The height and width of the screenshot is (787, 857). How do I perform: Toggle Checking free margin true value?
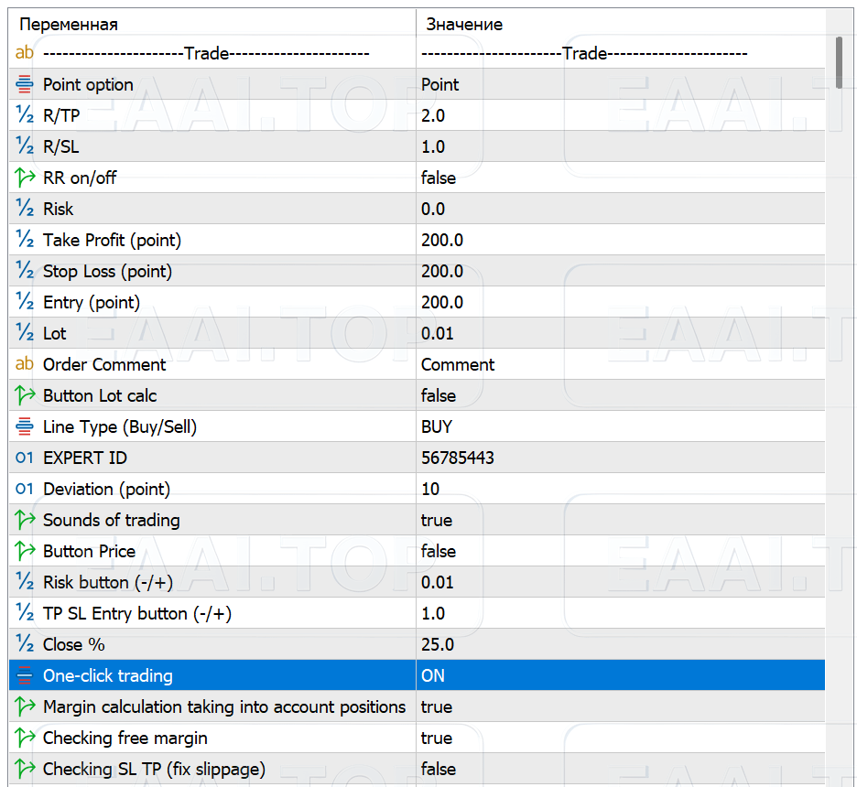click(x=437, y=738)
